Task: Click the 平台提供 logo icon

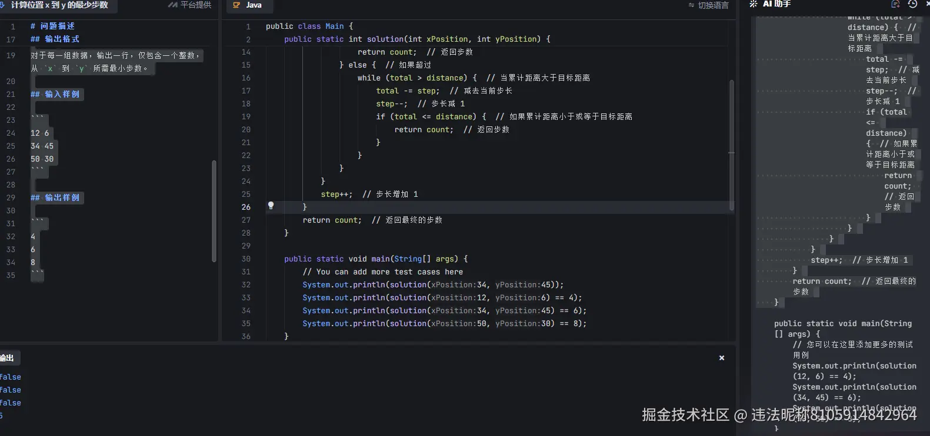Action: [172, 5]
